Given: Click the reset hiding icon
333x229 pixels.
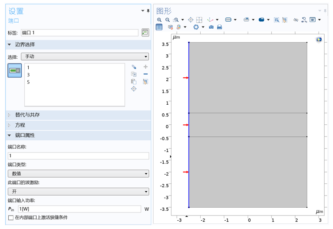Looking at the screenshot, I should coord(304,20).
